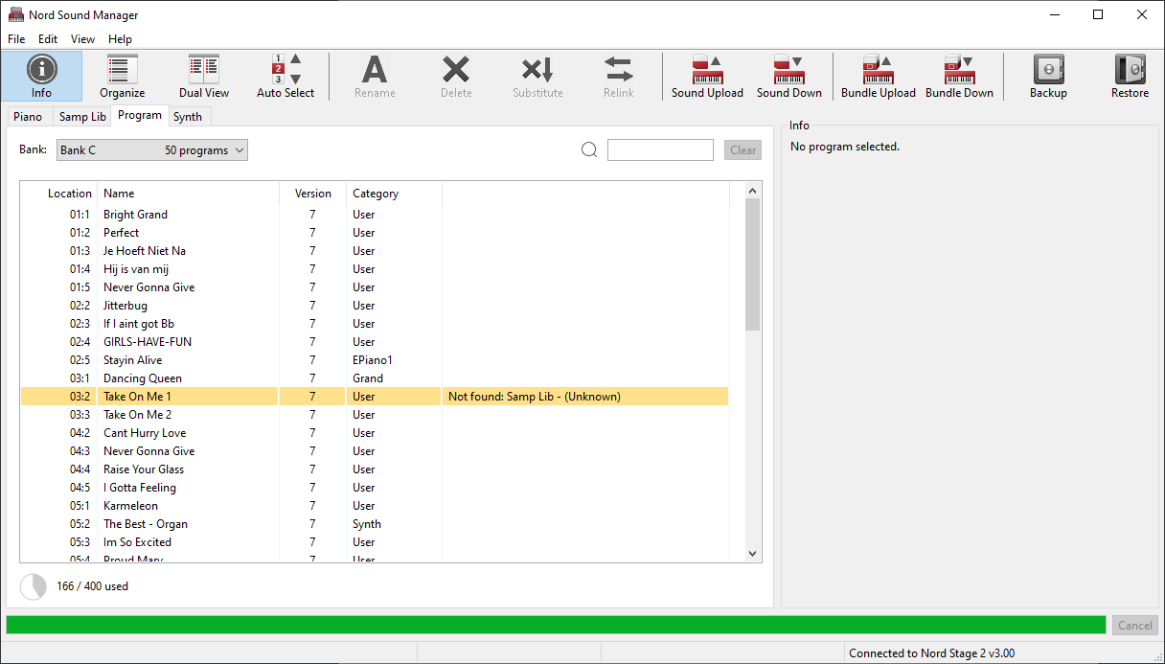Open the View menu

tap(82, 39)
